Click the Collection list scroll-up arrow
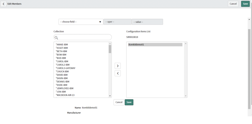Viewport: 252px width, 124px height. pos(110,43)
